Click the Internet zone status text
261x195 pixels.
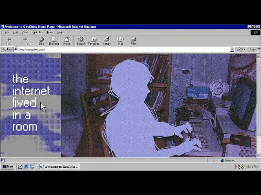pos(230,160)
